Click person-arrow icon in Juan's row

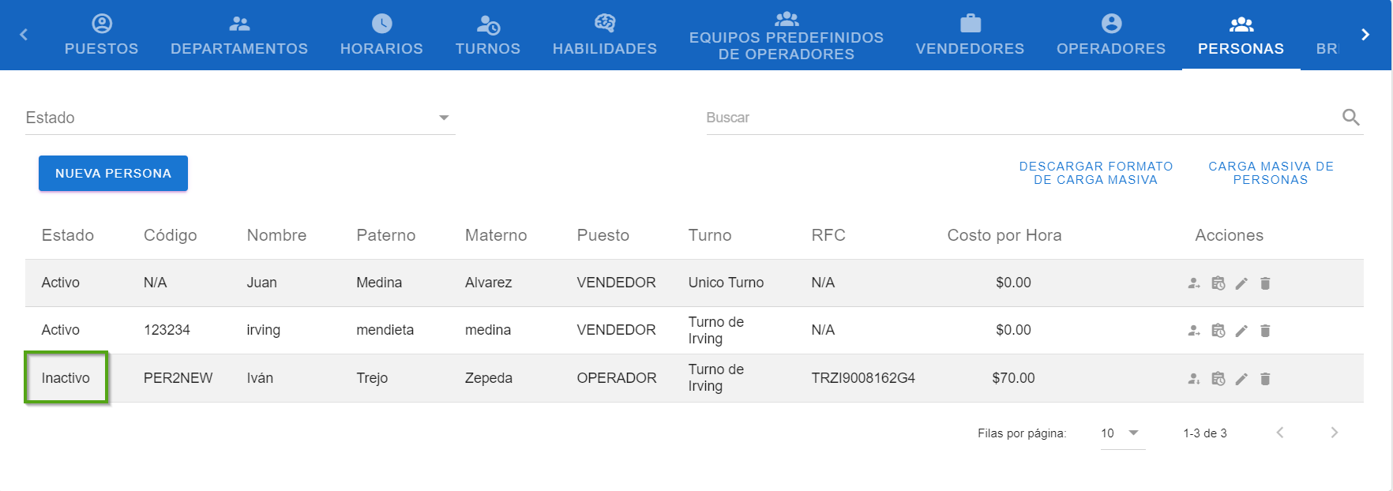tap(1194, 283)
